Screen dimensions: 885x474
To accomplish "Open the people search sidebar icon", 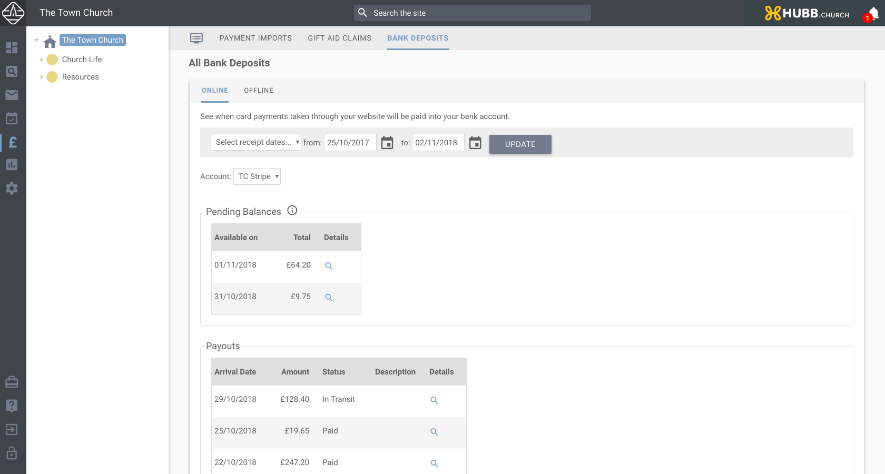I will tap(12, 71).
